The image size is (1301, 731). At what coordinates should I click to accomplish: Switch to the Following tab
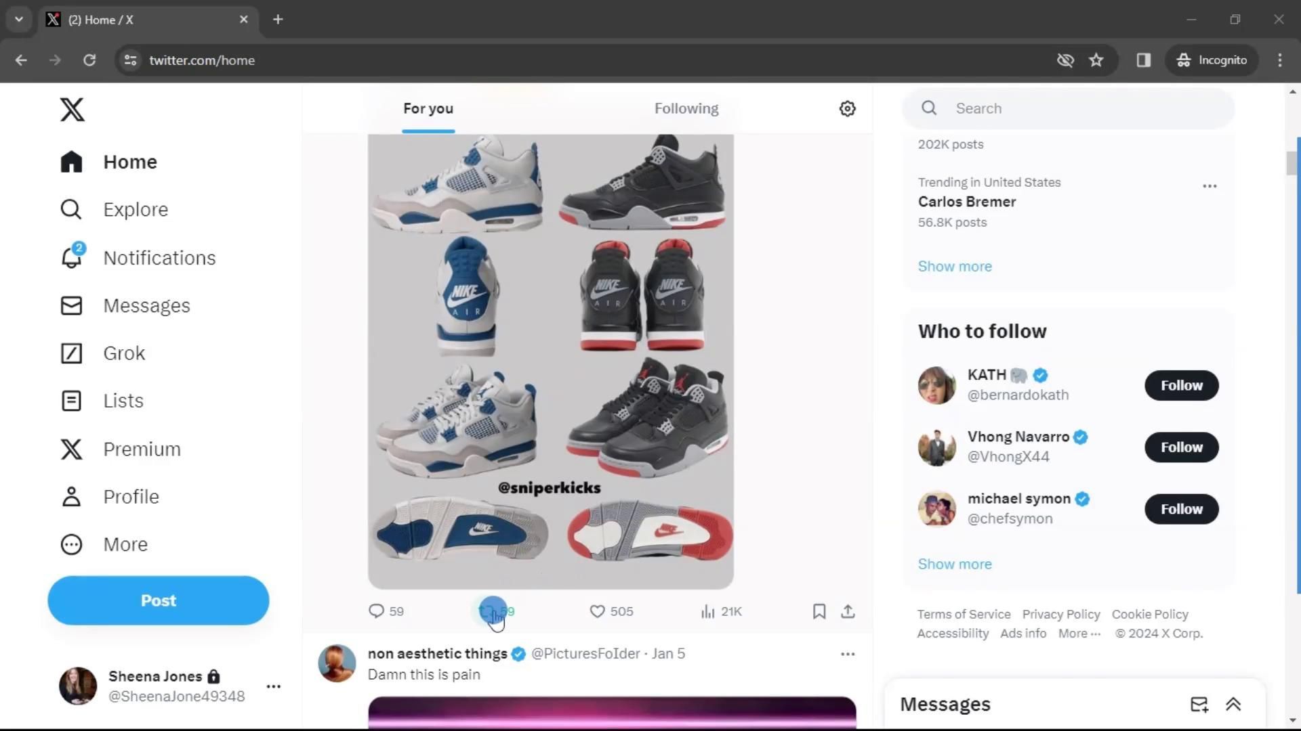(686, 108)
